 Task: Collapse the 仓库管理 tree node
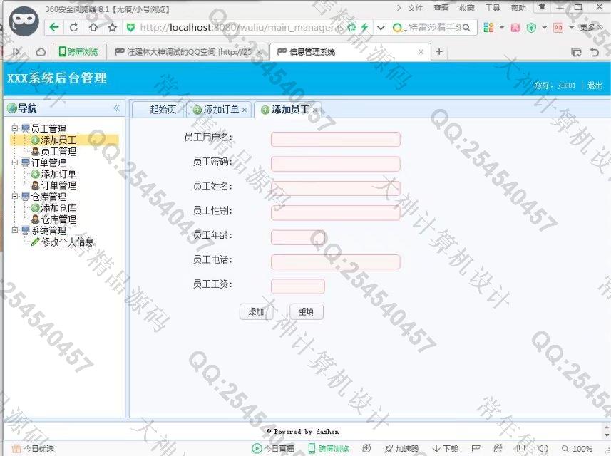click(14, 196)
